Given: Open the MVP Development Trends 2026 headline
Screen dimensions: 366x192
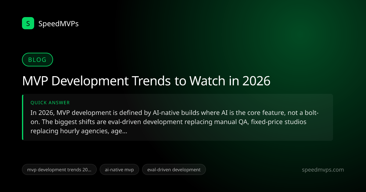Looking at the screenshot, I should coord(146,81).
